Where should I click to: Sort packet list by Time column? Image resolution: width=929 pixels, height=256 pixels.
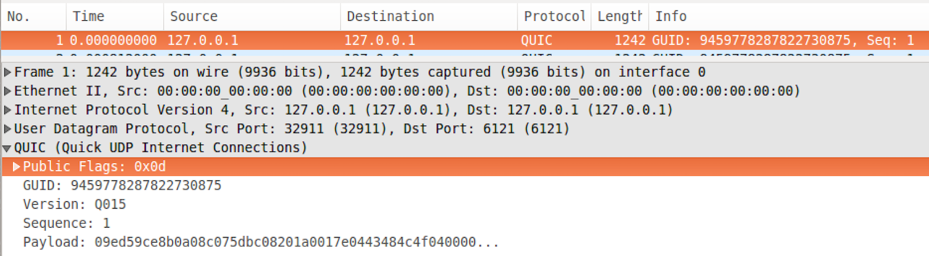pyautogui.click(x=89, y=17)
